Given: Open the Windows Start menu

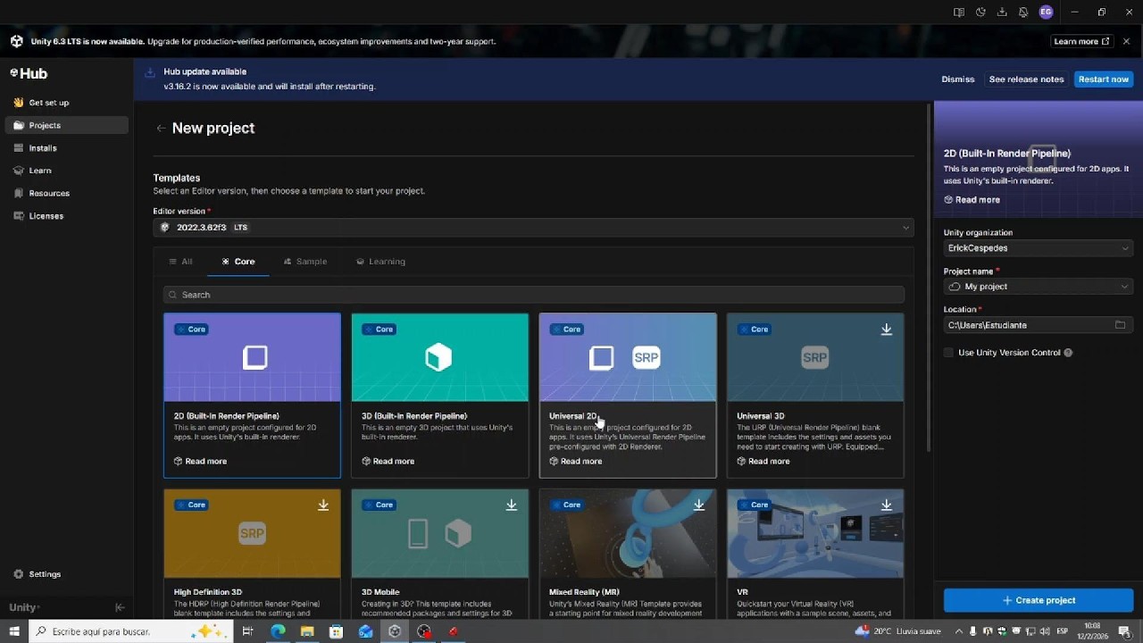Looking at the screenshot, I should 14,631.
